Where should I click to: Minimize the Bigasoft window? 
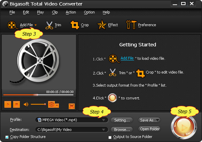tap(175, 4)
